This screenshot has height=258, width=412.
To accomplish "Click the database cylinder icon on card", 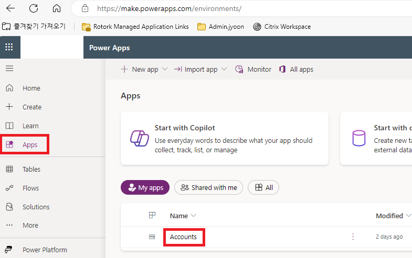I will [x=358, y=138].
